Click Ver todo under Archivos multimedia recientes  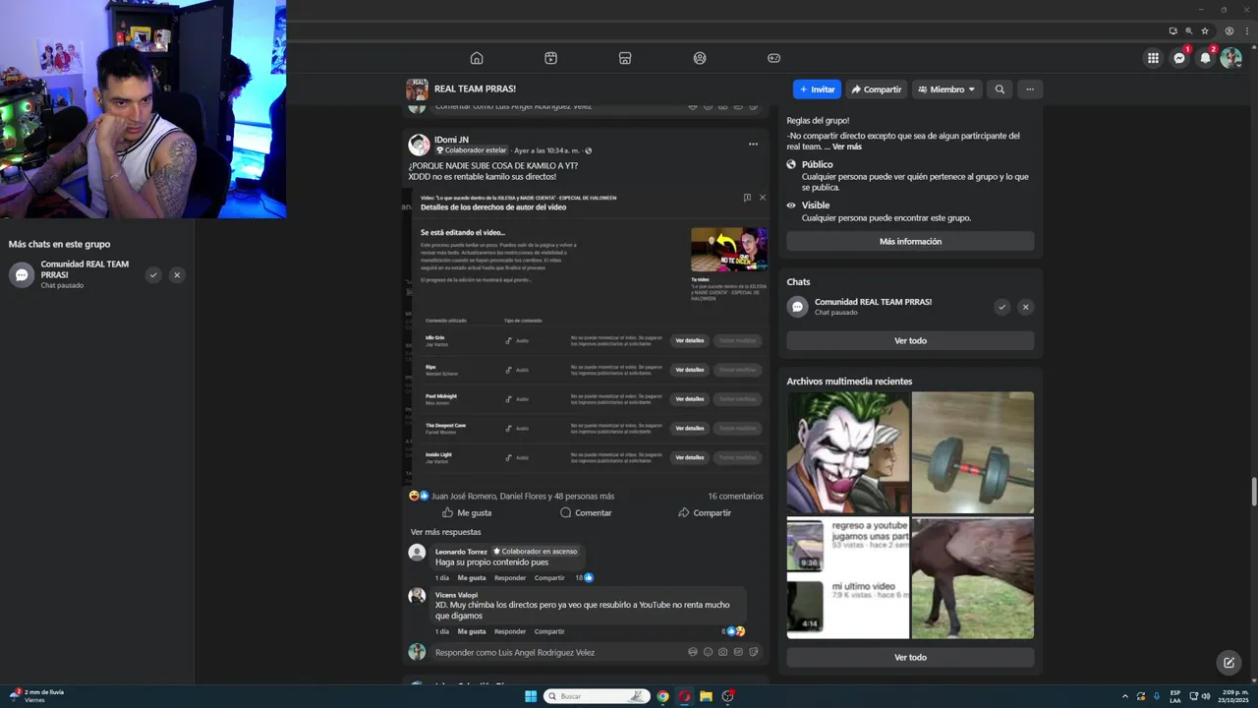[x=910, y=658]
